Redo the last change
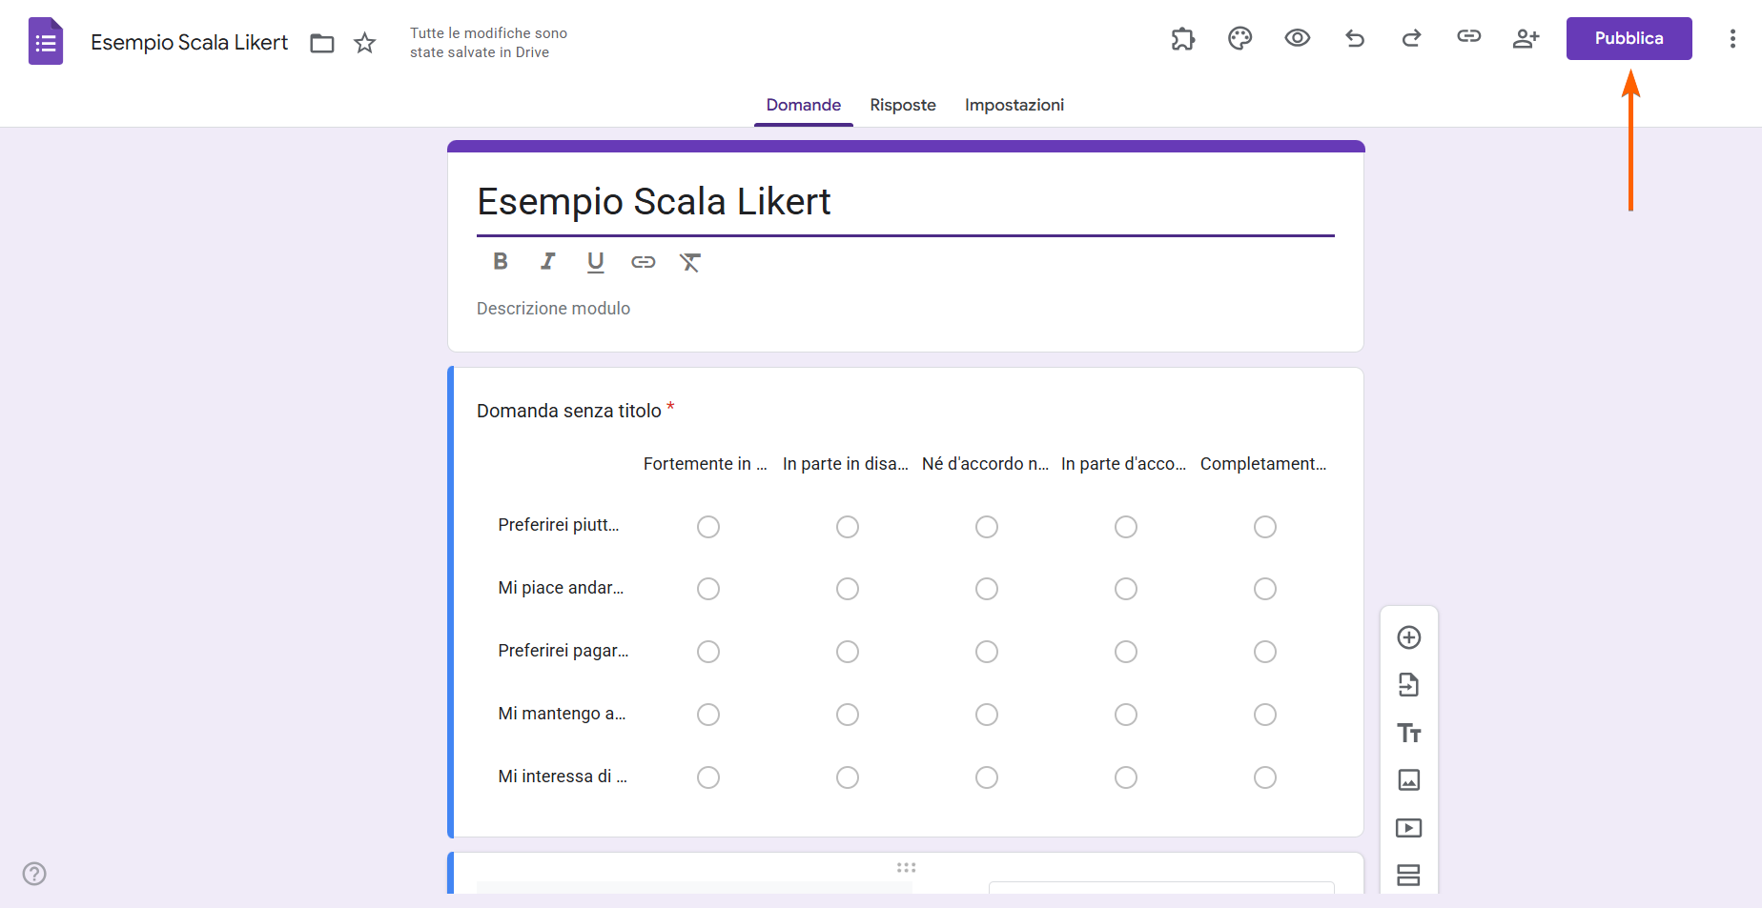The height and width of the screenshot is (908, 1762). tap(1411, 38)
